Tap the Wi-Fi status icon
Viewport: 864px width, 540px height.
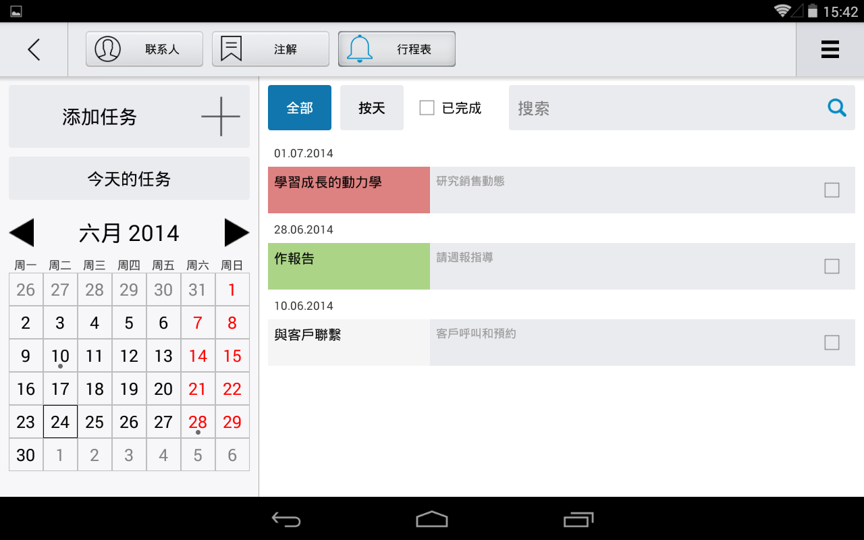pos(782,11)
